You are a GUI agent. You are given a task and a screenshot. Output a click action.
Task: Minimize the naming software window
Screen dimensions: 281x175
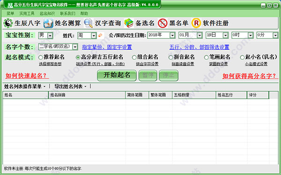point(263,5)
